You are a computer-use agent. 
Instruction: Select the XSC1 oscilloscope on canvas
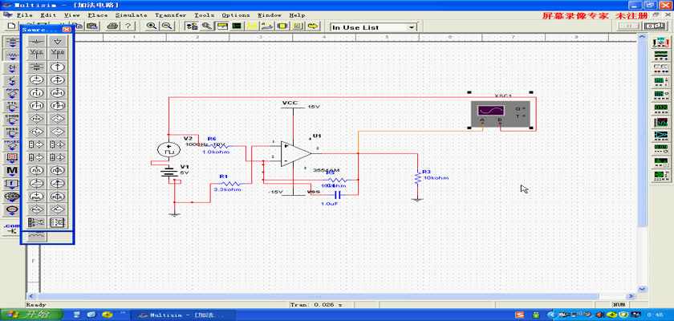tap(501, 114)
